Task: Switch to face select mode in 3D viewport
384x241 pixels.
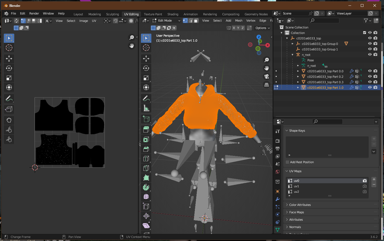Action: point(196,21)
